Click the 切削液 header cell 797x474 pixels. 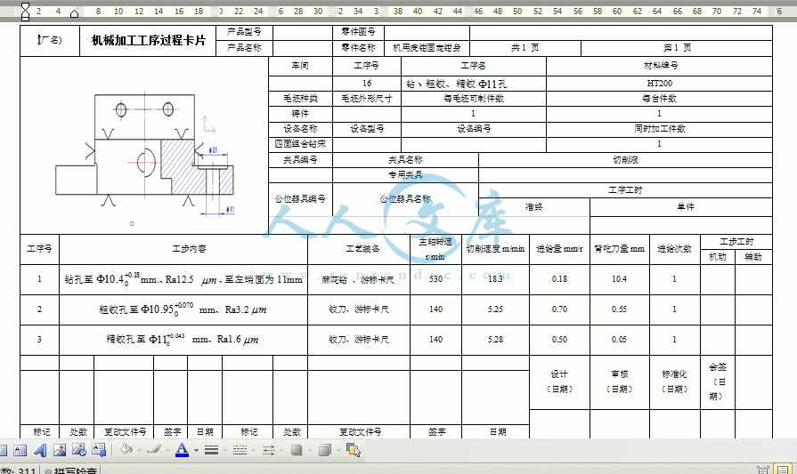pos(625,160)
